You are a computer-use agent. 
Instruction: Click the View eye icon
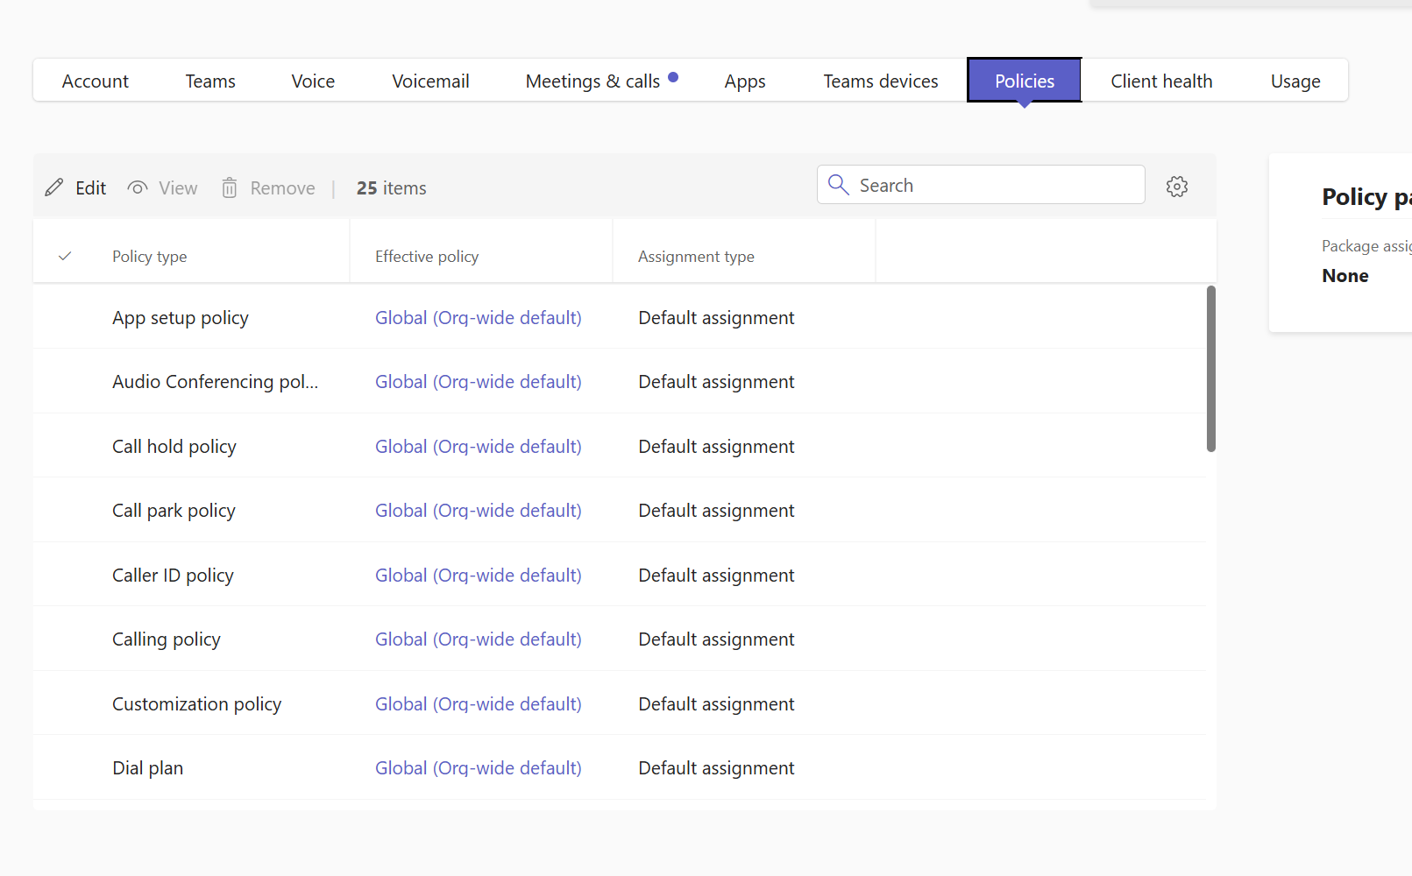tap(138, 187)
